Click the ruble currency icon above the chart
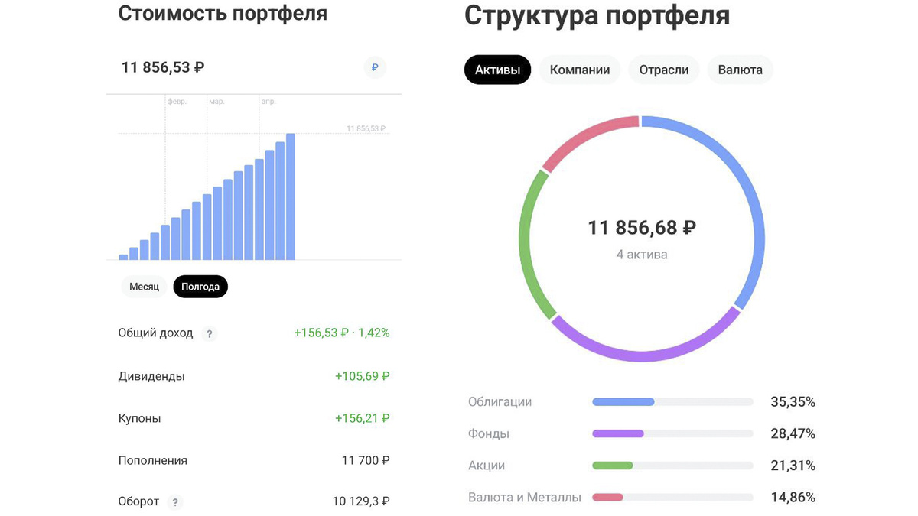918x516 pixels. click(374, 67)
